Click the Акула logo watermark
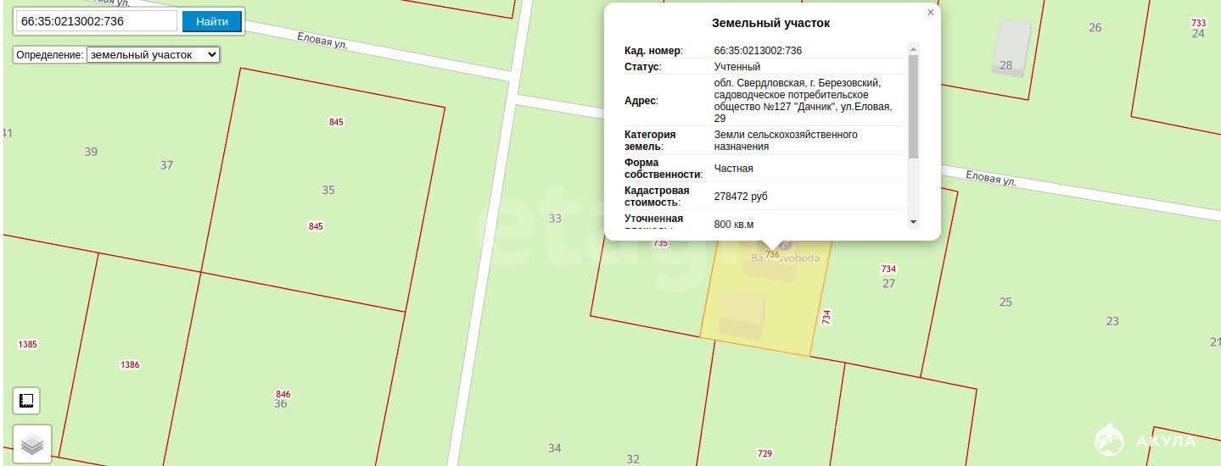This screenshot has width=1221, height=466. coord(1144,441)
